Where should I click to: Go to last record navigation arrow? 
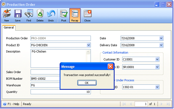click(168, 104)
